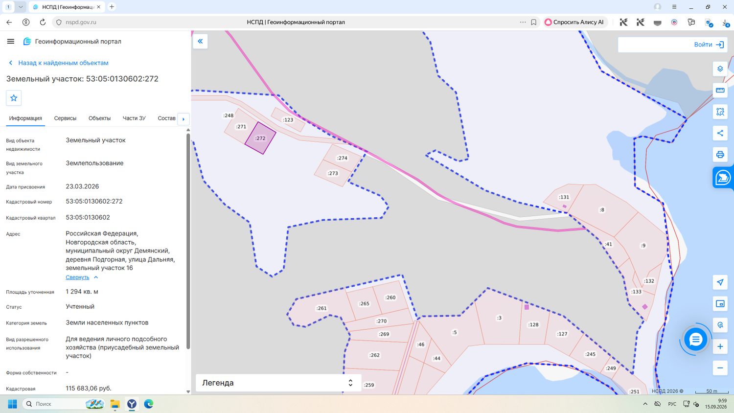Open page options three-dot menu in address bar
Viewport: 734px width, 413px height.
(523, 22)
